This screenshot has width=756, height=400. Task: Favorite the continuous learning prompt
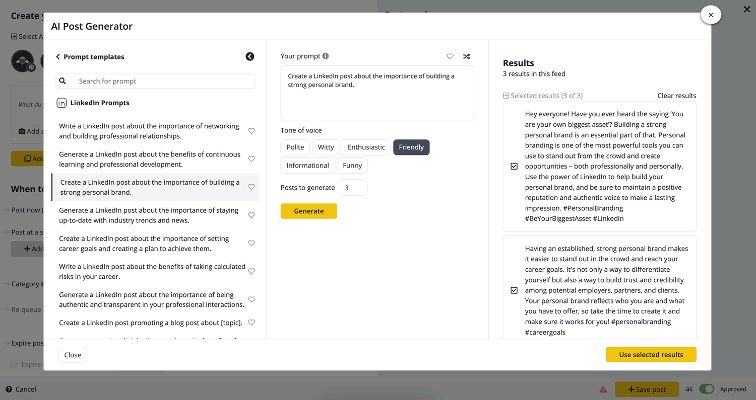[251, 159]
